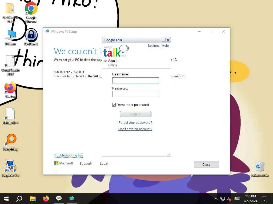Click the Windows 10 Setup title bar icon
Viewport: 273px width, 204px height.
click(x=47, y=31)
